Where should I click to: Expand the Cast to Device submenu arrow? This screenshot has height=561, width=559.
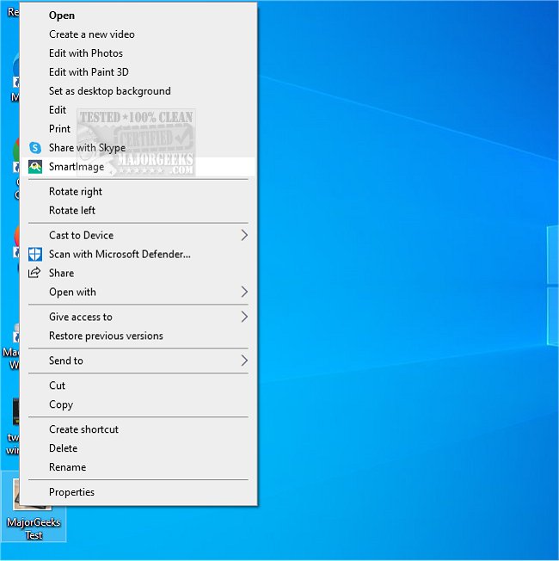244,235
